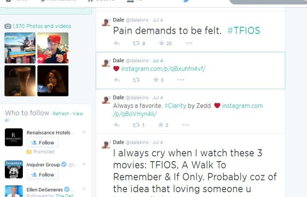Open more options on the Clarity tweet
307x197 pixels.
coord(186,125)
